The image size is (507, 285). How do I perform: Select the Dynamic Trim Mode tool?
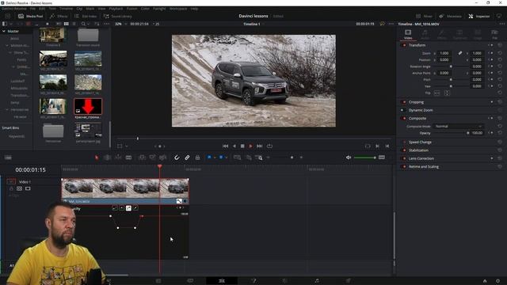click(x=118, y=158)
